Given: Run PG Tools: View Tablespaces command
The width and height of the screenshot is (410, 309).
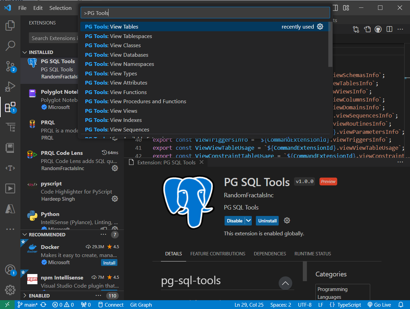Looking at the screenshot, I should (x=205, y=36).
